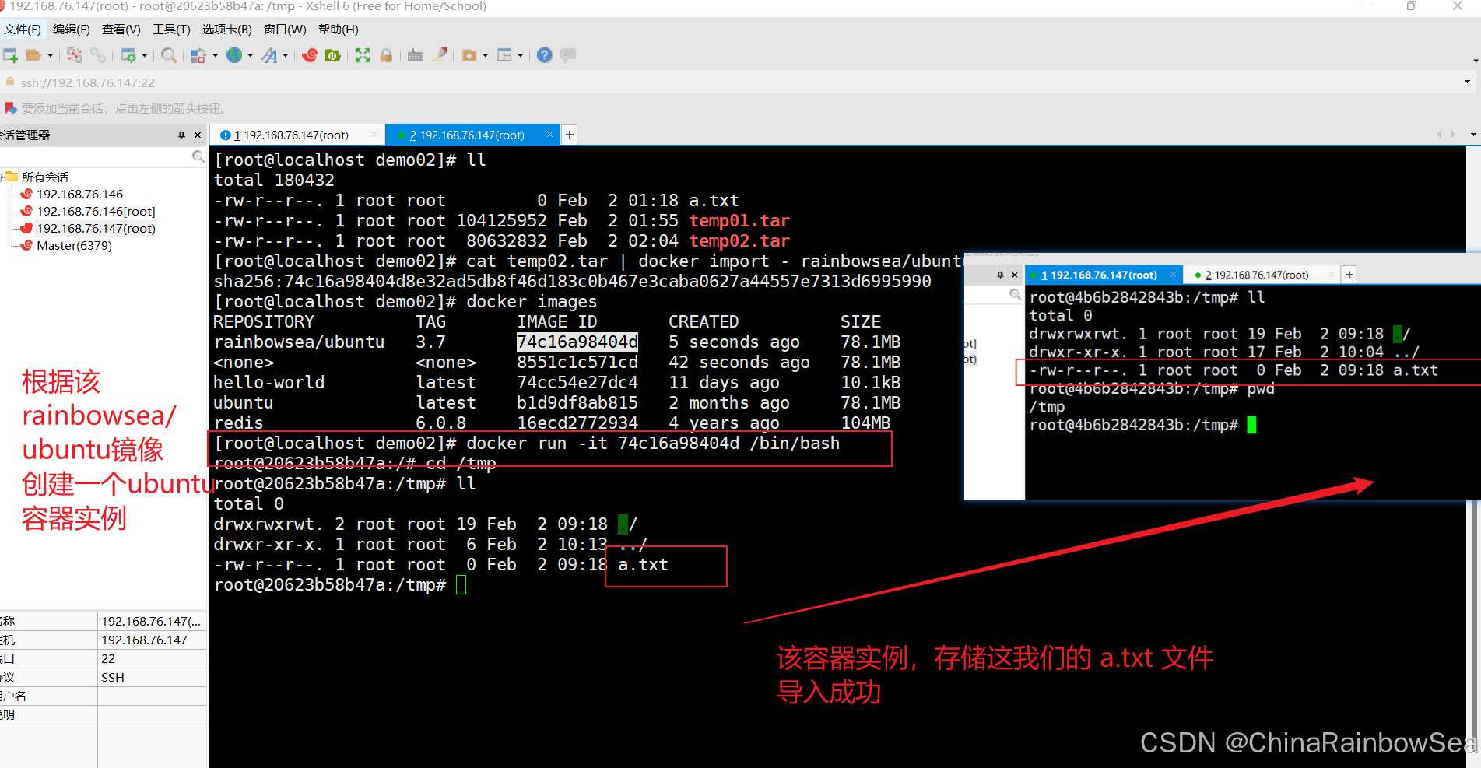This screenshot has width=1481, height=768.
Task: Open the 查看(V) menu
Action: coord(121,30)
